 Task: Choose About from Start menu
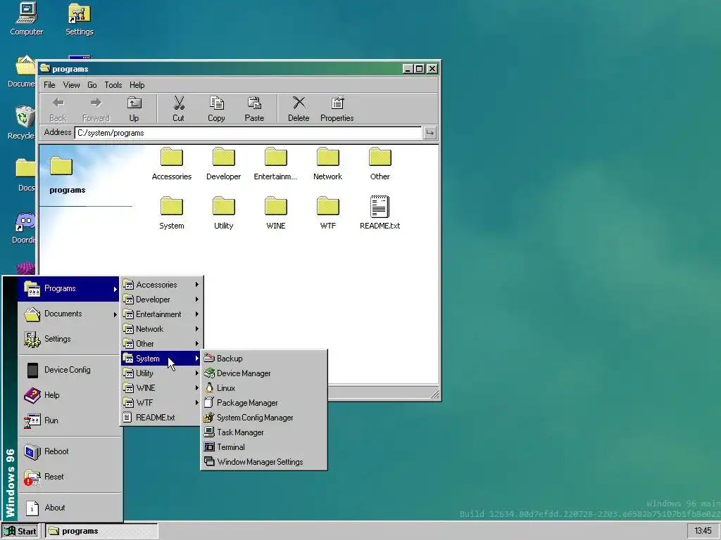point(70,508)
